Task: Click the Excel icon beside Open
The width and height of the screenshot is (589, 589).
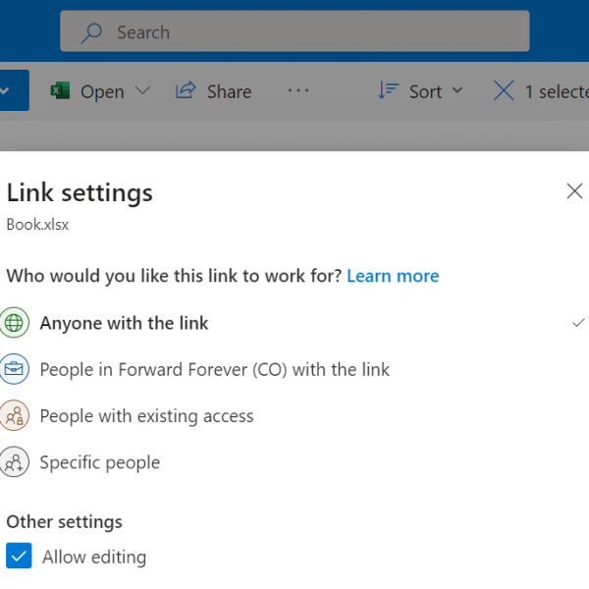Action: [x=61, y=91]
